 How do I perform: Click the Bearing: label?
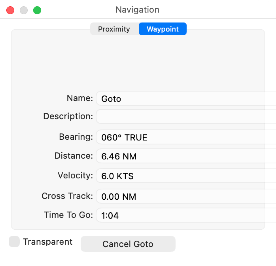[x=76, y=137]
